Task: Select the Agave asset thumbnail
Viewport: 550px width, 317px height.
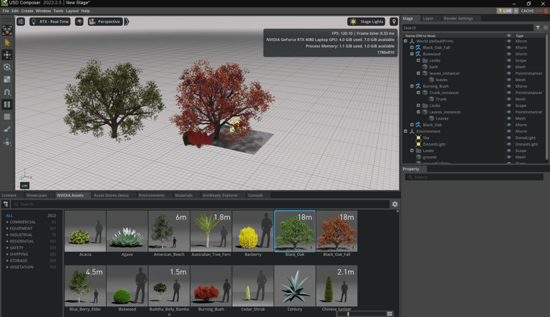Action: coord(127,231)
